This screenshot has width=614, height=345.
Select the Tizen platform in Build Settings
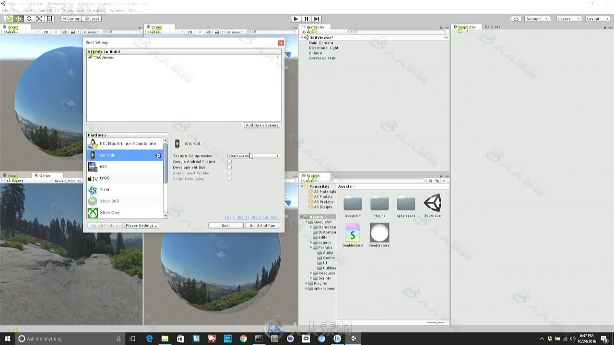pos(125,189)
